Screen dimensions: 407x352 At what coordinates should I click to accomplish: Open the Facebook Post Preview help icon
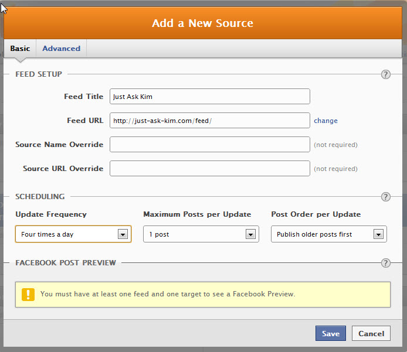pyautogui.click(x=386, y=263)
